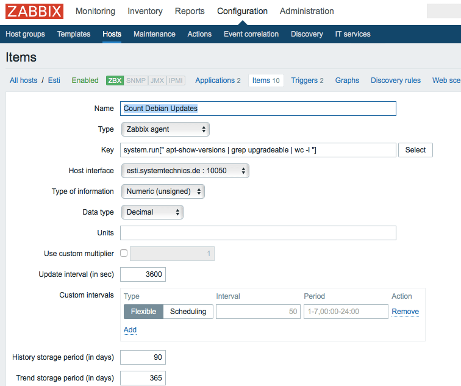Screen dimensions: 461x386
Task: Click the JMX availability badge
Action: (x=157, y=80)
